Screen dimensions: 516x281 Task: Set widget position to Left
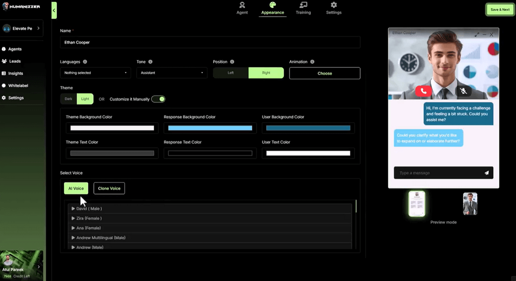click(231, 73)
